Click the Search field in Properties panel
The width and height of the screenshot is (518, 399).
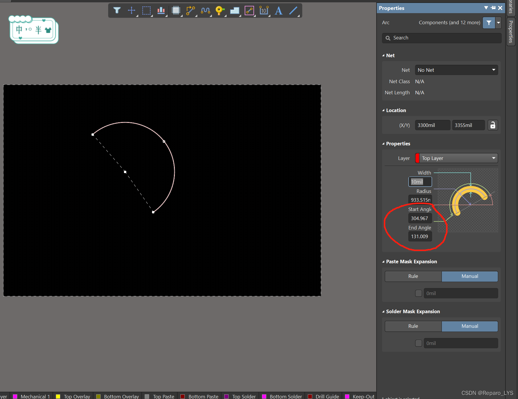(x=441, y=38)
